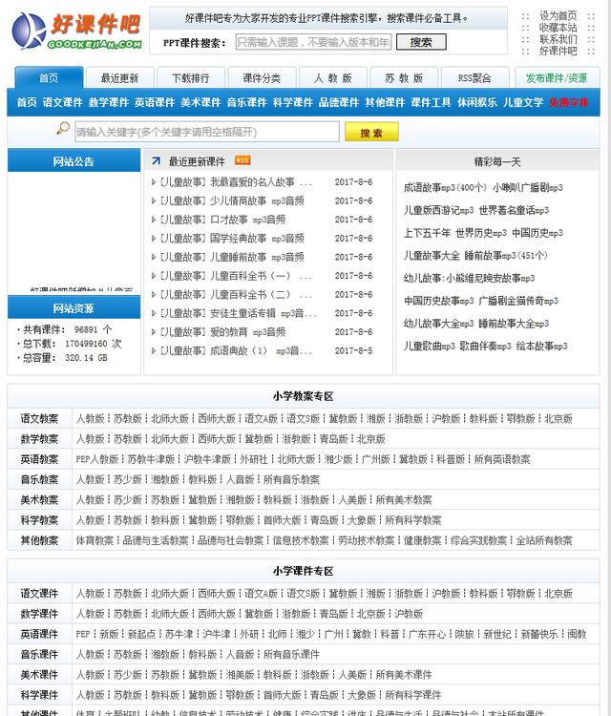The image size is (611, 716).
Task: Open 课件工具 in blue nav bar
Action: pos(432,102)
